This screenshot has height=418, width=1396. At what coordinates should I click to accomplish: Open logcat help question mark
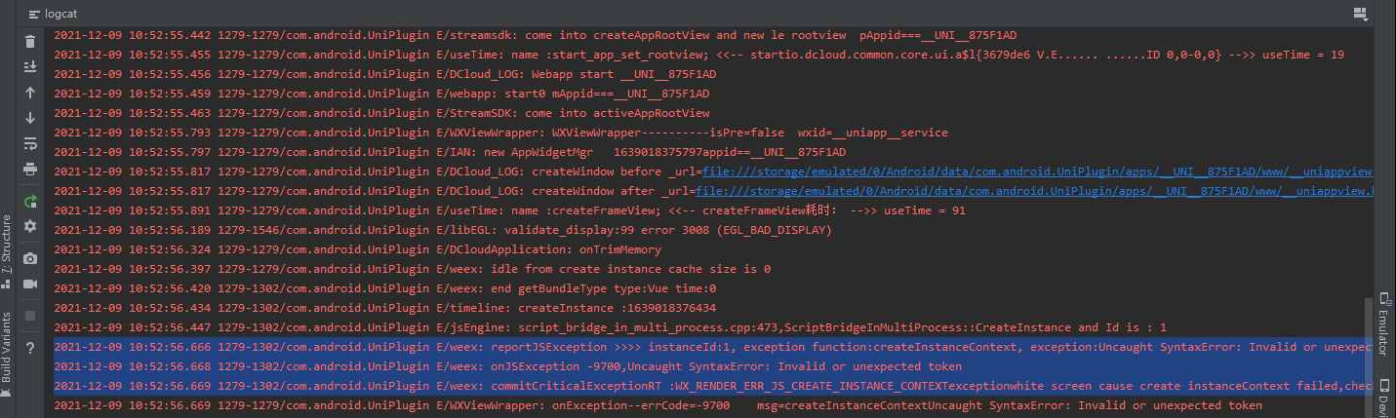click(30, 348)
